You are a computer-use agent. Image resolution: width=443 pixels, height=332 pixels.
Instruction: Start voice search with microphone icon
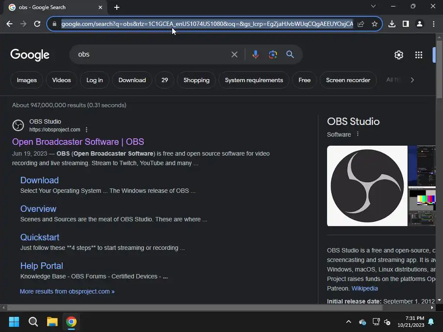(255, 54)
